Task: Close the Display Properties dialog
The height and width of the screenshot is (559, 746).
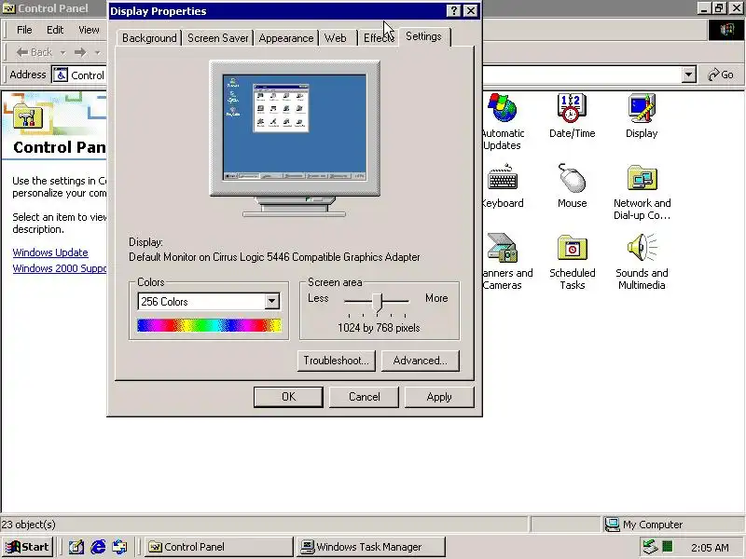Action: 471,10
